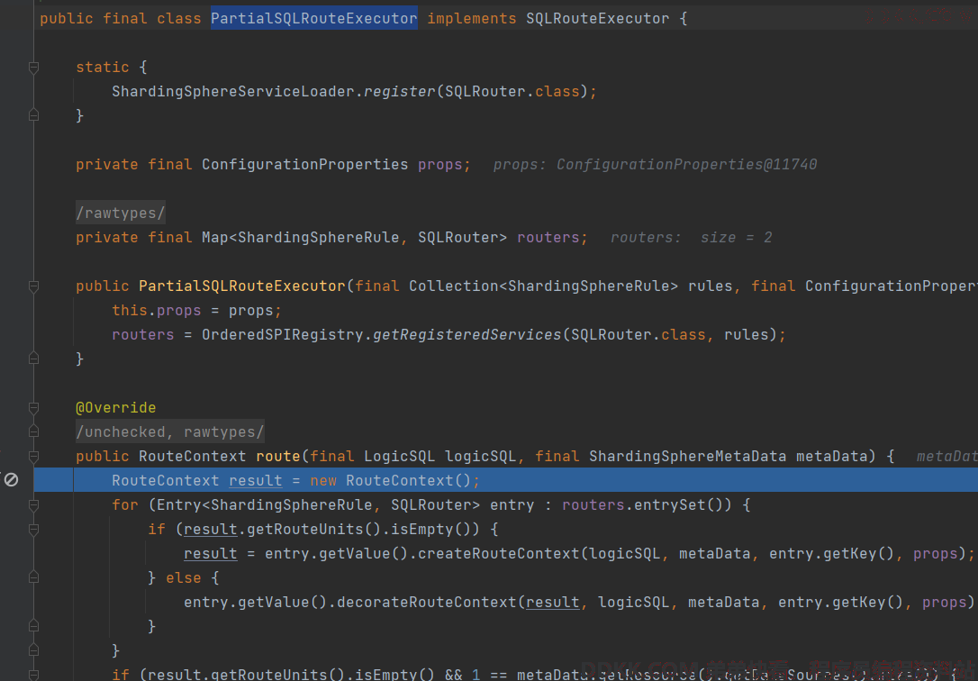Collapse the route method body

pos(33,457)
